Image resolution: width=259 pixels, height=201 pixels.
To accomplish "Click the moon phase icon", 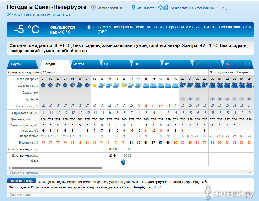I will pyautogui.click(x=123, y=162).
